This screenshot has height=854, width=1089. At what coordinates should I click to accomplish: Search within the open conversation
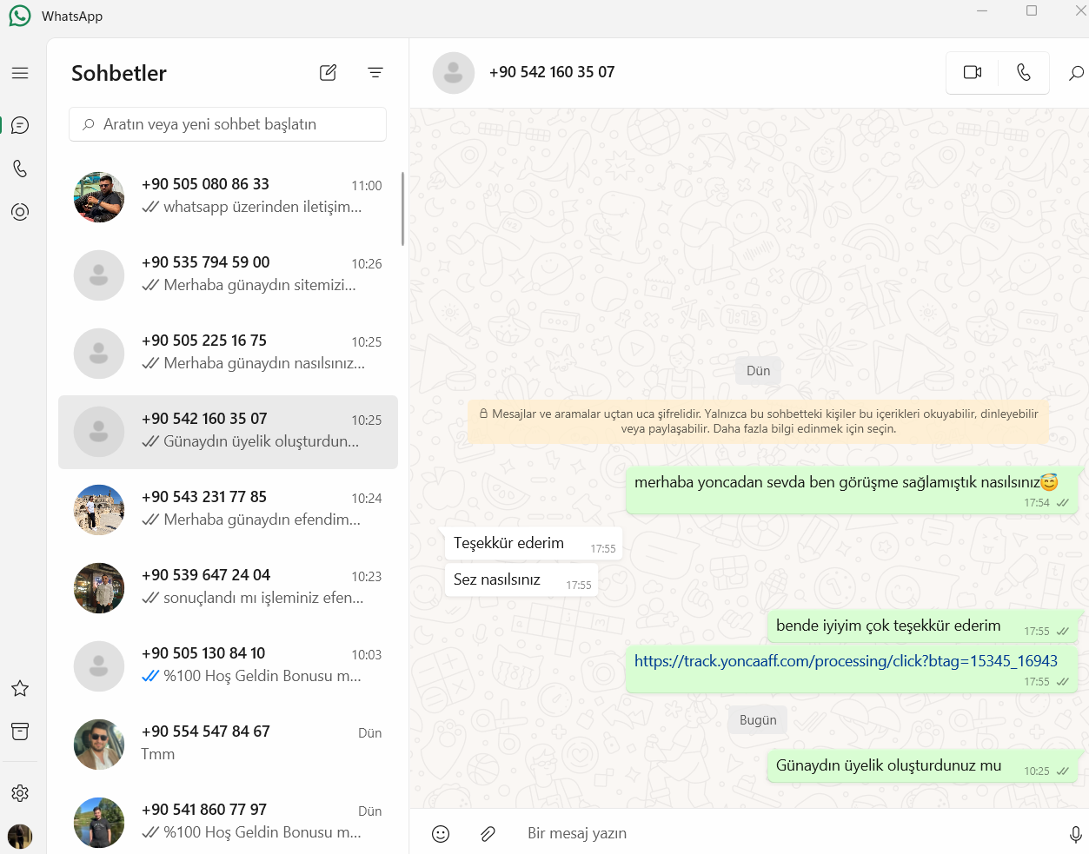tap(1076, 73)
